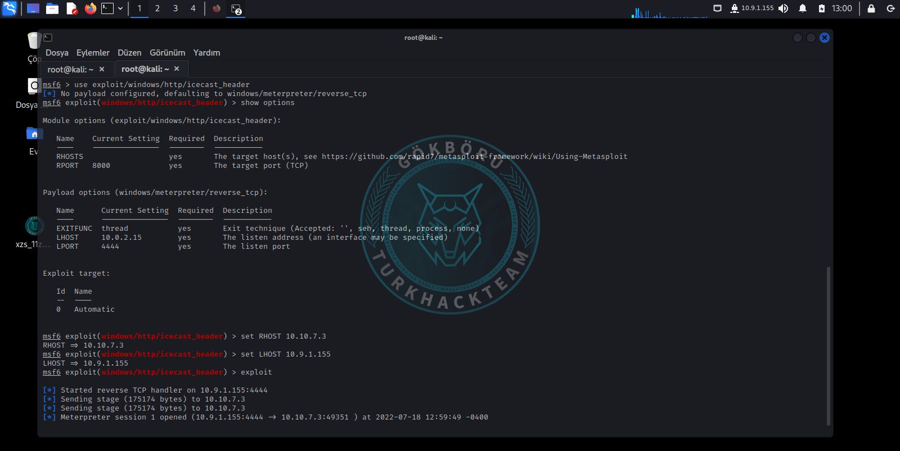Viewport: 900px width, 451px height.
Task: Click the log out icon
Action: tap(890, 8)
